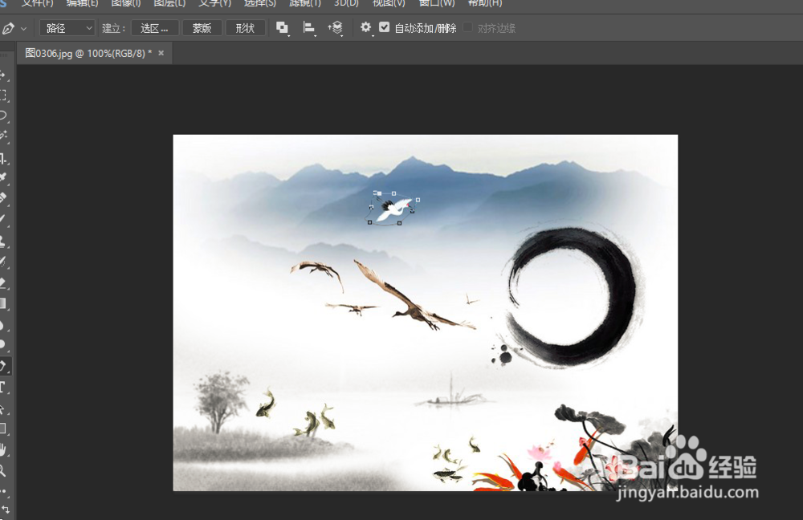Select the Eyedropper tool
Viewport: 803px width, 520px height.
click(2, 177)
